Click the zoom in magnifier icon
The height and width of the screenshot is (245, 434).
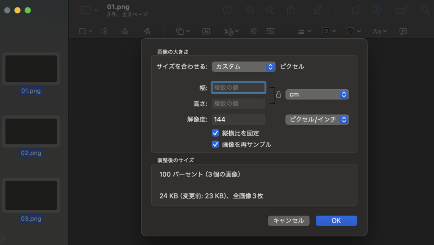[270, 10]
